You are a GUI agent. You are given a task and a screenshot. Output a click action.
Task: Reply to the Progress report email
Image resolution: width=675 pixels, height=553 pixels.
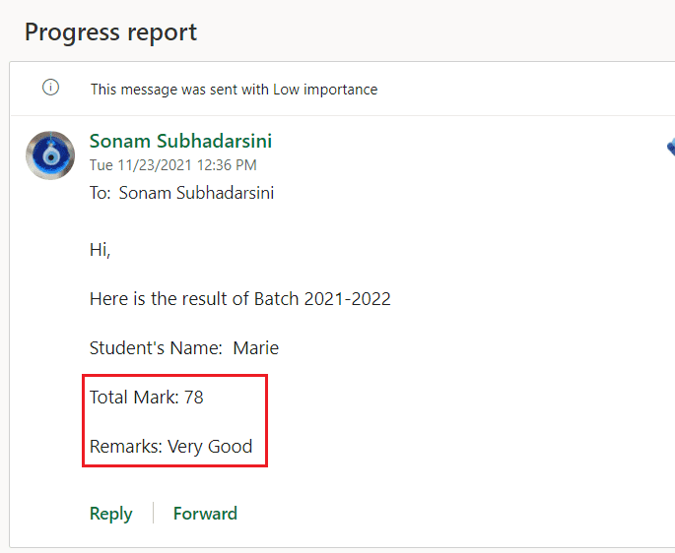tap(111, 514)
